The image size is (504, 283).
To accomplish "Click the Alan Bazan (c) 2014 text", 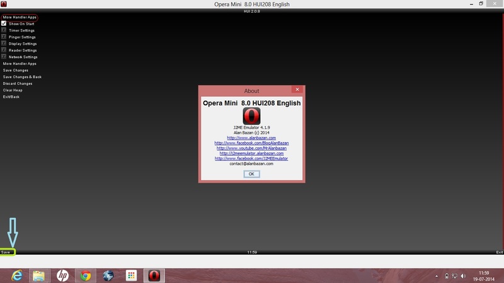I will [251, 132].
